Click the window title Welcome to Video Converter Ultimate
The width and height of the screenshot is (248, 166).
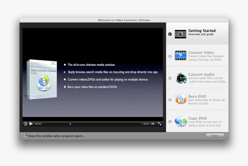point(124,20)
